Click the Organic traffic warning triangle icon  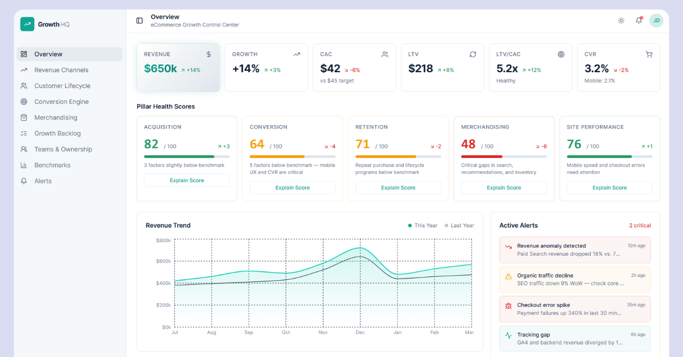[509, 276]
